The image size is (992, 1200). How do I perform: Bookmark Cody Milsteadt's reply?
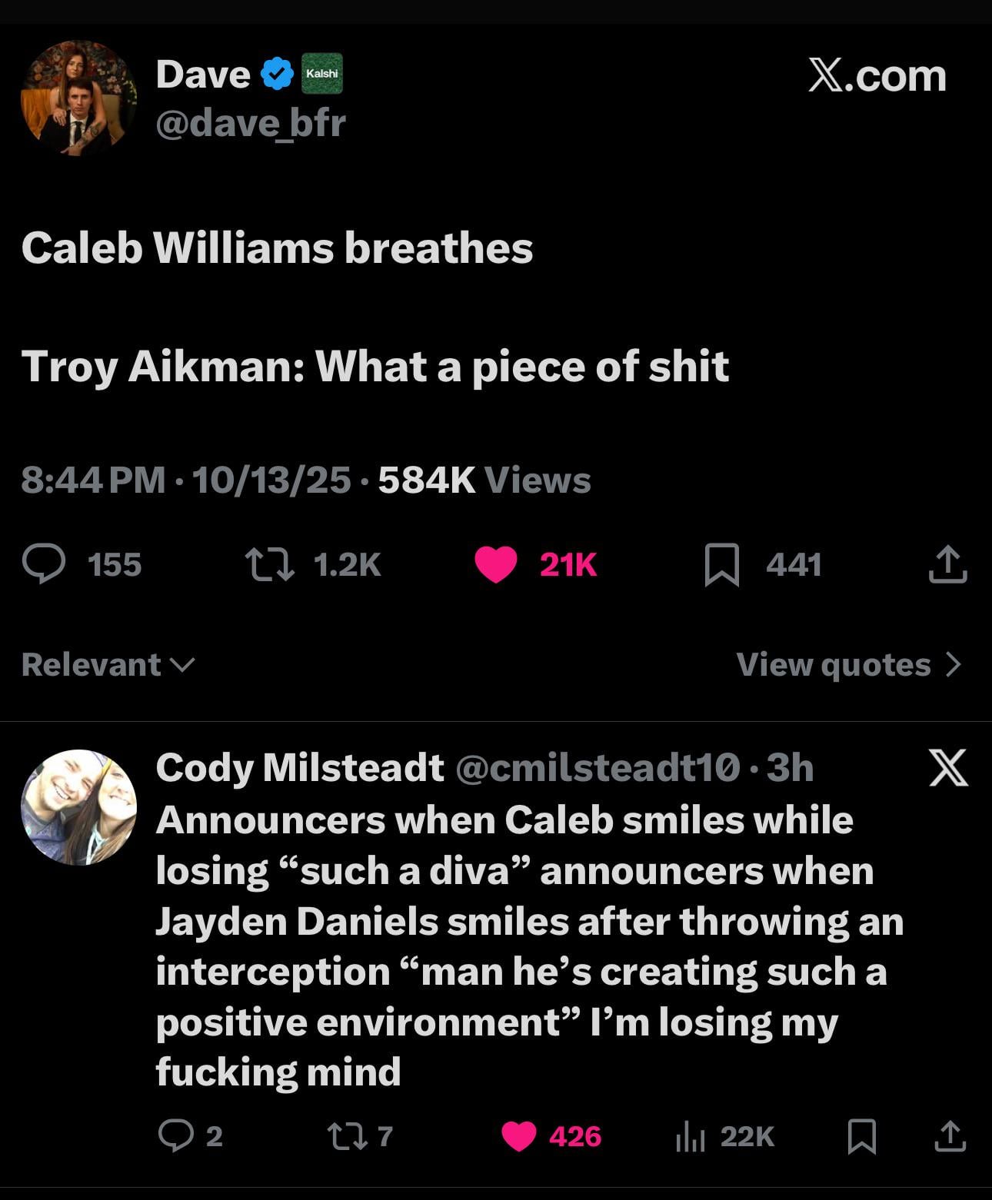[x=861, y=1135]
